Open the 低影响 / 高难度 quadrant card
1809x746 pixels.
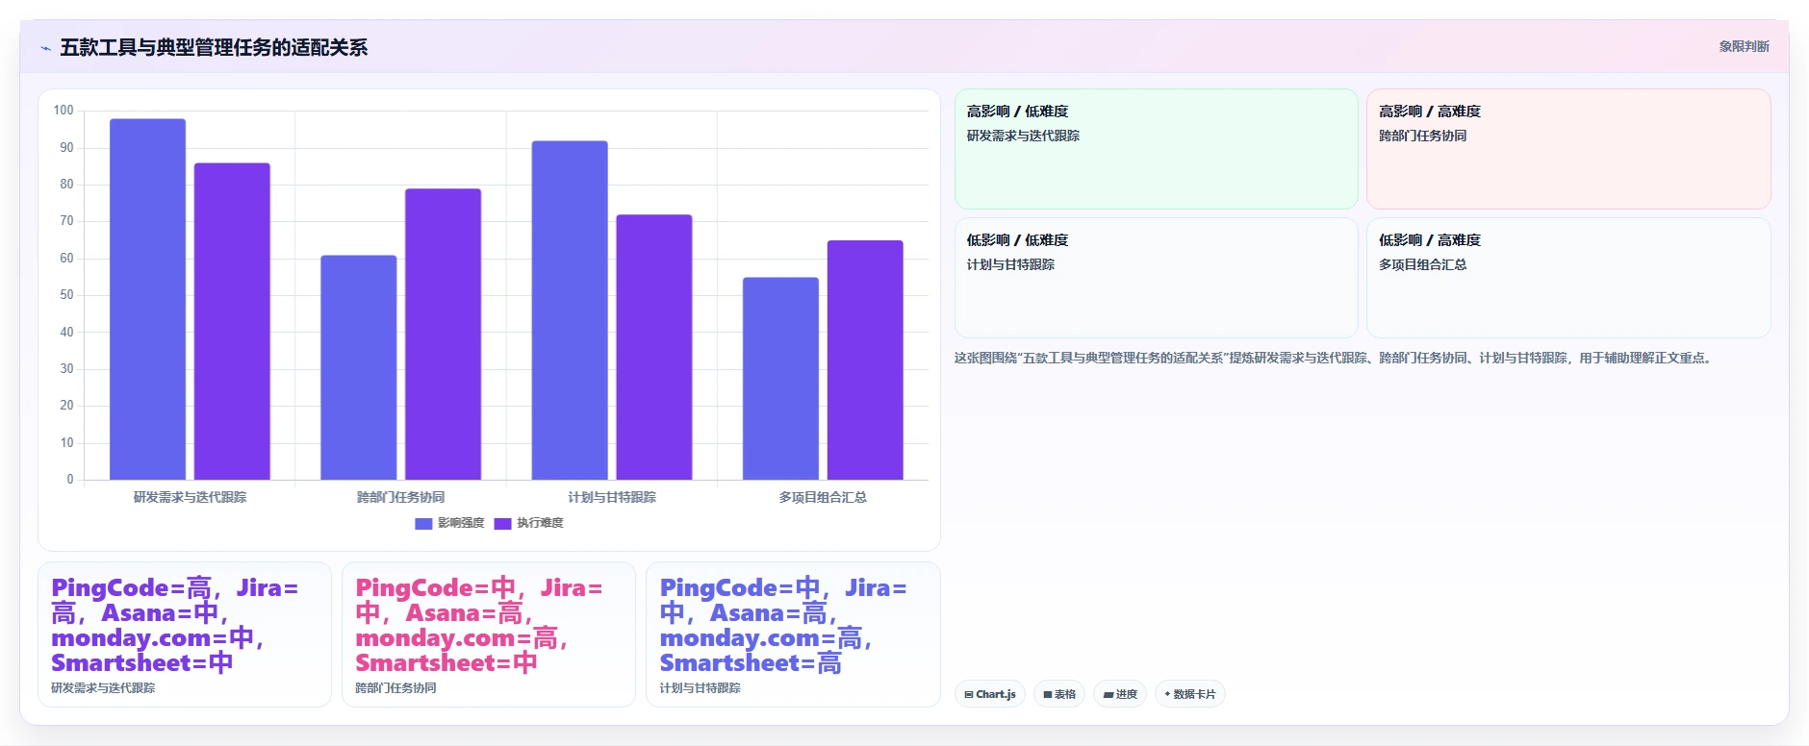(1568, 278)
